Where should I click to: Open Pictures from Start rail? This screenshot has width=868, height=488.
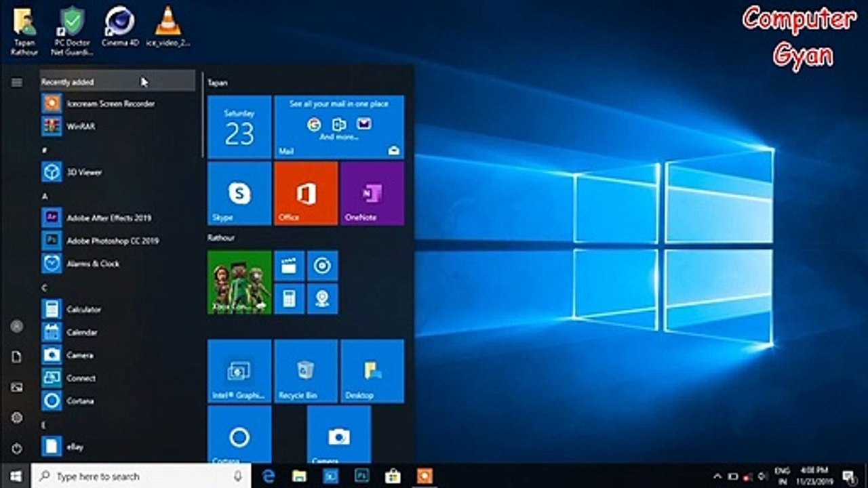pyautogui.click(x=17, y=387)
